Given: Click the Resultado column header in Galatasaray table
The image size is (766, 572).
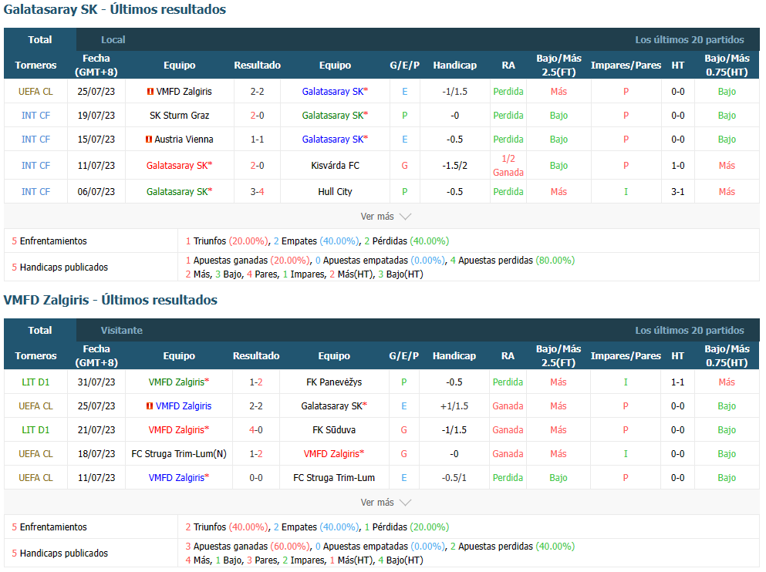Looking at the screenshot, I should [x=258, y=66].
